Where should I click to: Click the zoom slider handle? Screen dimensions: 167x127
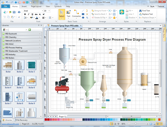click(x=136, y=124)
